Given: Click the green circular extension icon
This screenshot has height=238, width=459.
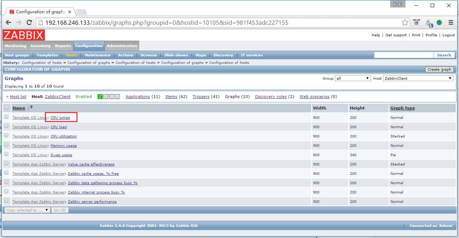Looking at the screenshot, I should tap(439, 23).
